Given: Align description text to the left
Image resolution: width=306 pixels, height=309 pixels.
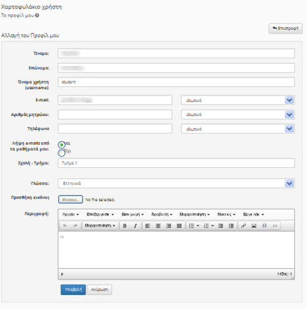Looking at the screenshot, I should click(147, 226).
